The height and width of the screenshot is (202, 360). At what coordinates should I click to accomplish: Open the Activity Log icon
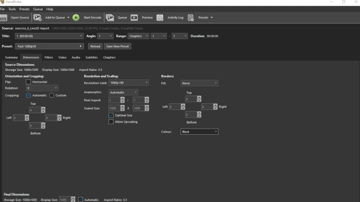[x=160, y=17]
